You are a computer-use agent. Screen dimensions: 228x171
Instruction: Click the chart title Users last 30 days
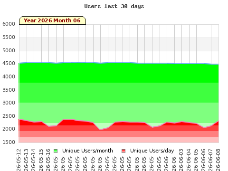114,6
